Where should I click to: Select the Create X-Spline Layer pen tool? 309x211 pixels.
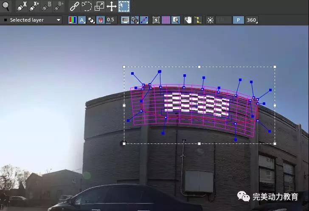click(22, 6)
